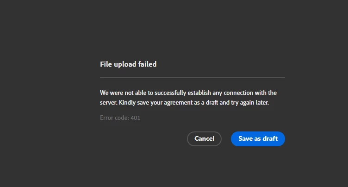The image size is (348, 187).
Task: Click the word 'successfully' in the message
Action: (x=170, y=93)
